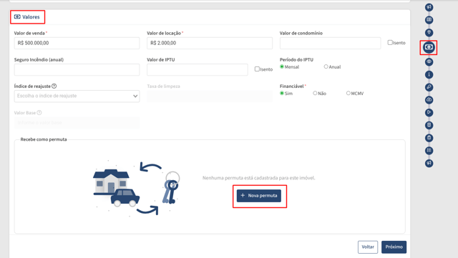Viewport: 458px width, 258px height.
Task: Choose Não for Financiável
Action: coord(315,93)
